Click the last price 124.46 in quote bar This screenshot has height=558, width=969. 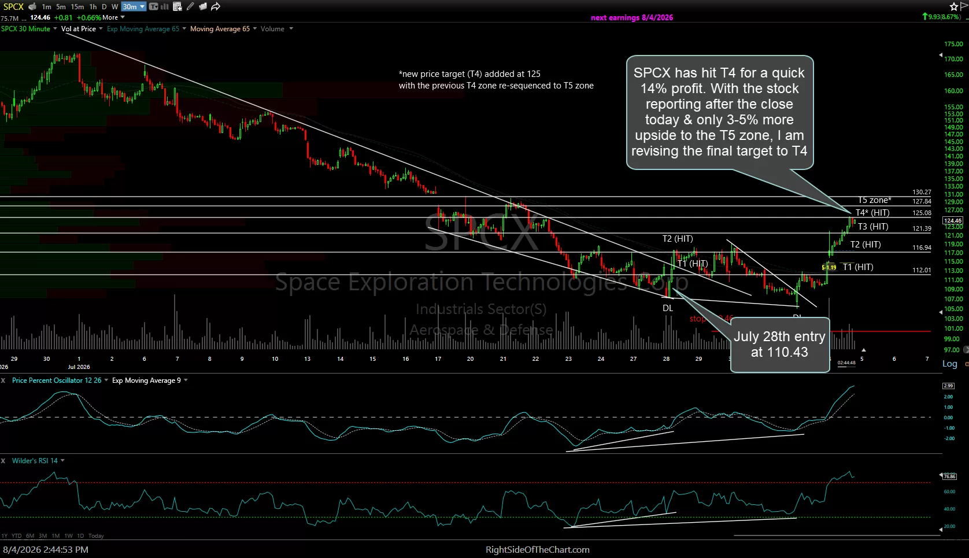click(x=40, y=17)
